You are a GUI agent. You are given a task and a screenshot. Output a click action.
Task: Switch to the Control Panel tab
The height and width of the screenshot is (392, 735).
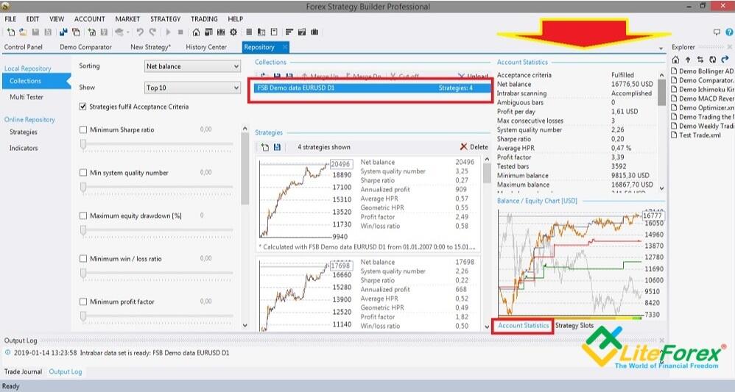pyautogui.click(x=24, y=47)
